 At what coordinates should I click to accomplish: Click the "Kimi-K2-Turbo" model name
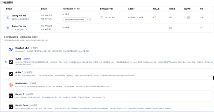[x=22, y=105]
